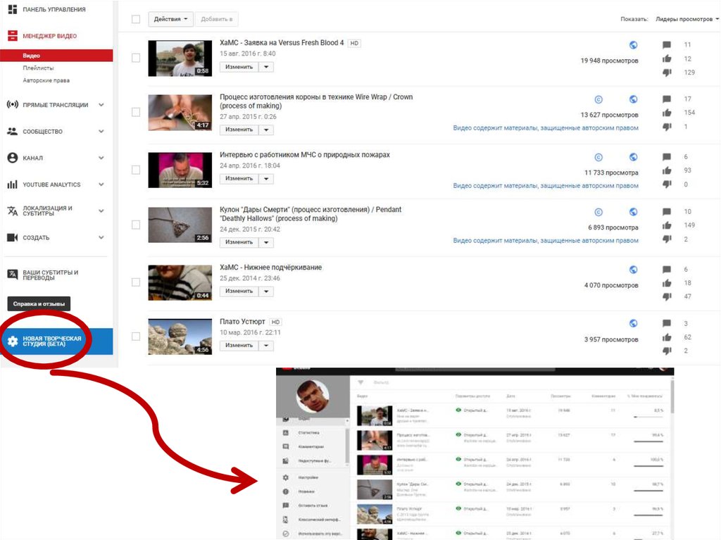Click the copyright icon on МЧС interview video
The width and height of the screenshot is (721, 540).
tap(598, 157)
